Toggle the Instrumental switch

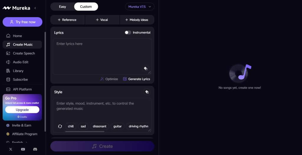128,33
